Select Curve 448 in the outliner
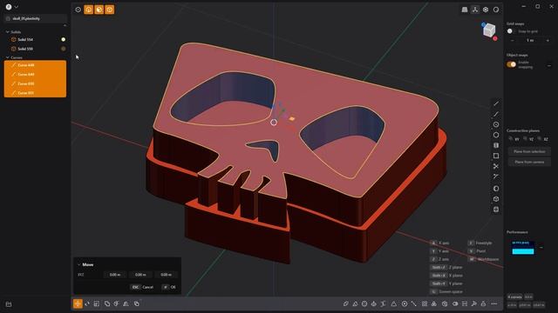This screenshot has width=558, height=313. tap(35, 65)
